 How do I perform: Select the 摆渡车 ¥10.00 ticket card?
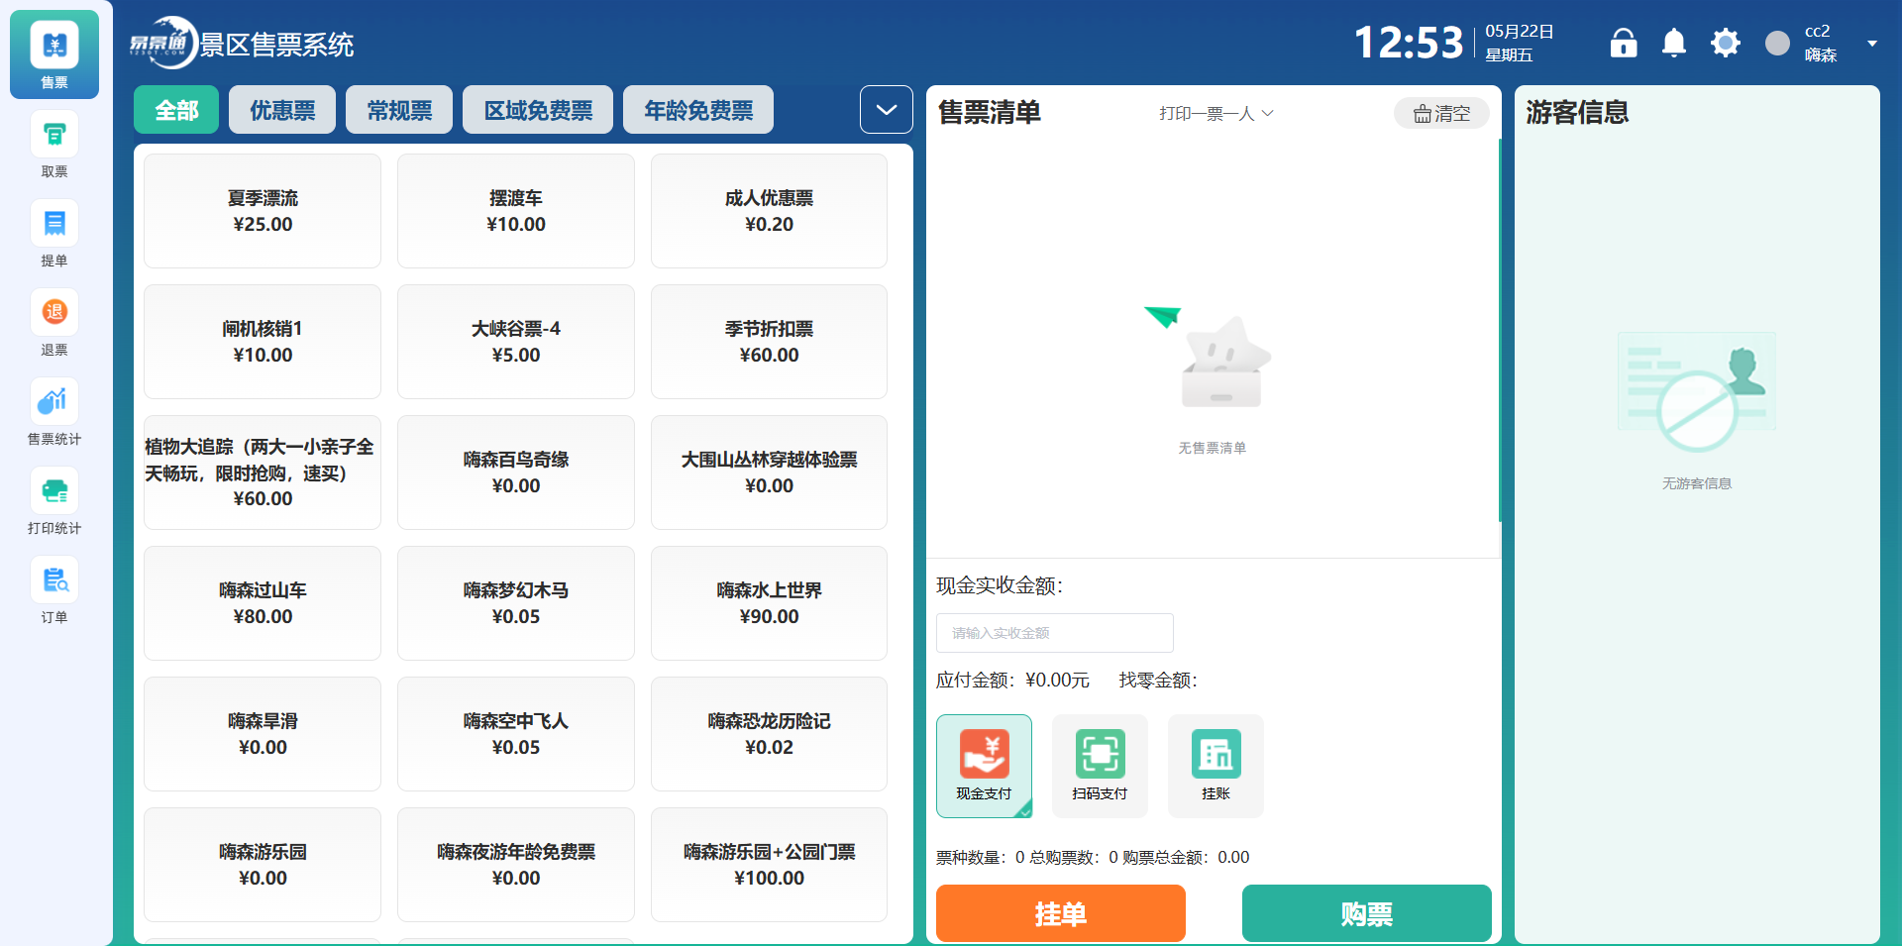tap(516, 211)
